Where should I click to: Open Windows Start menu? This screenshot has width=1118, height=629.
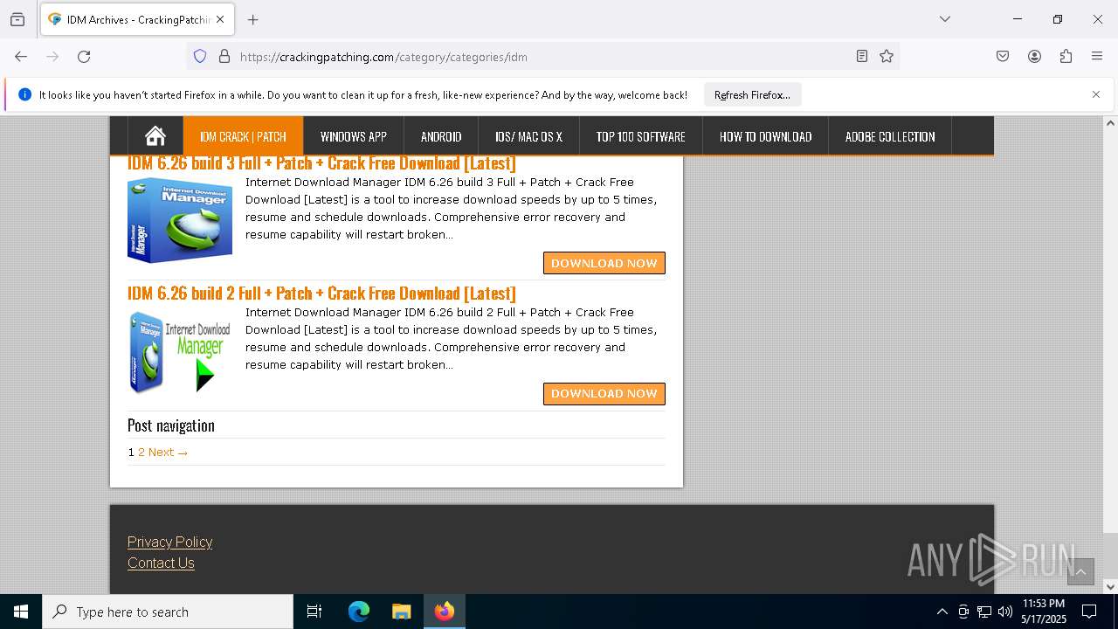tap(21, 612)
